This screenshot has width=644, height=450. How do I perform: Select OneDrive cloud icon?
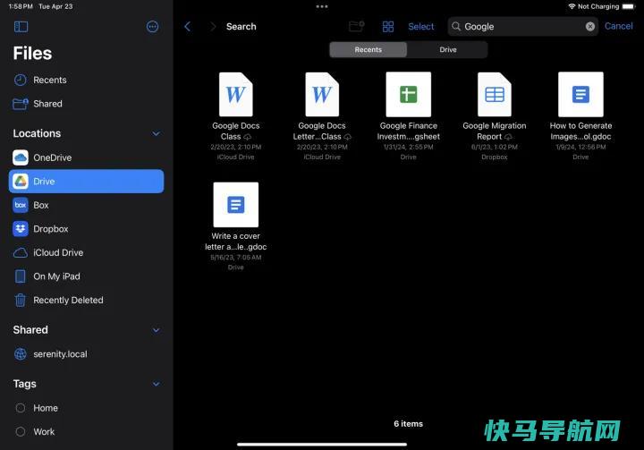20,157
